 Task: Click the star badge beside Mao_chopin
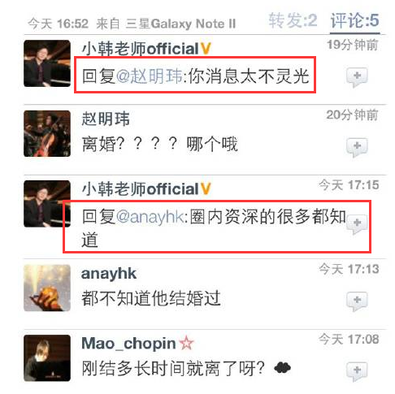tap(187, 343)
